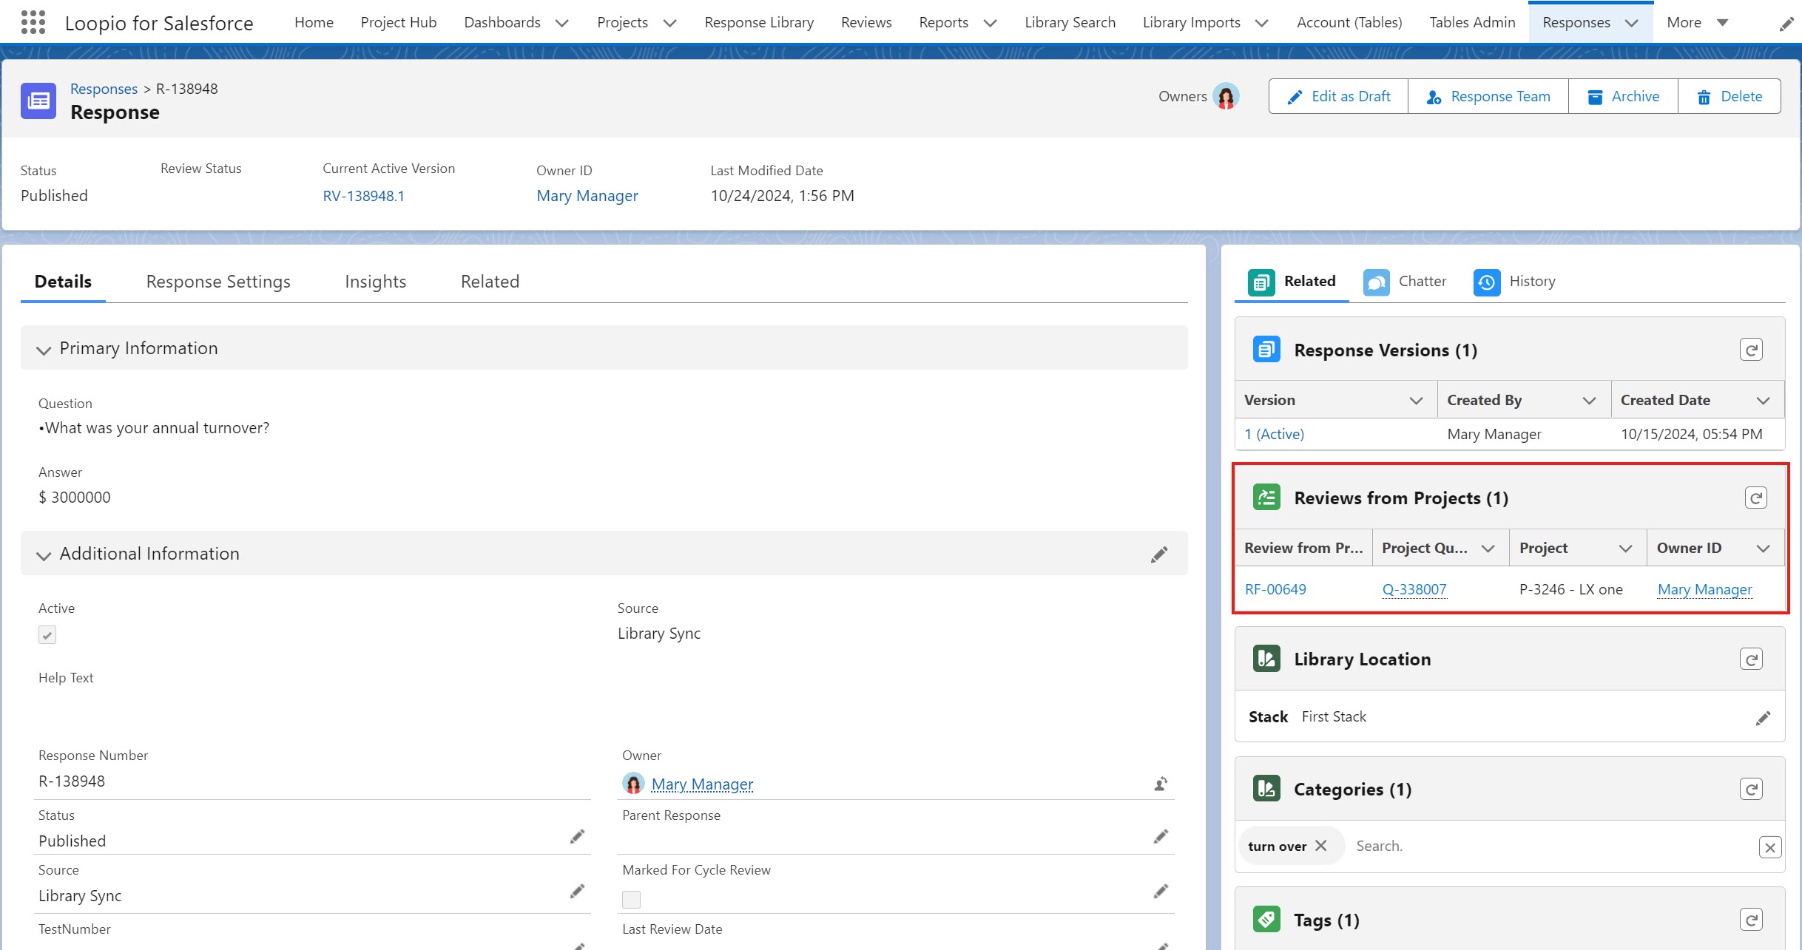Open the Created By column menu

click(x=1589, y=400)
